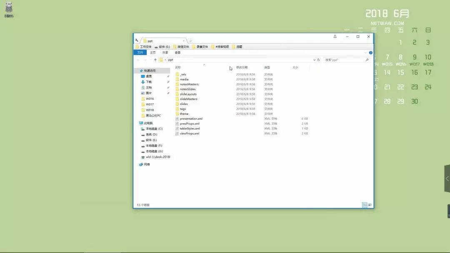Expand the ribbon with the chevron arrow

tap(365, 53)
